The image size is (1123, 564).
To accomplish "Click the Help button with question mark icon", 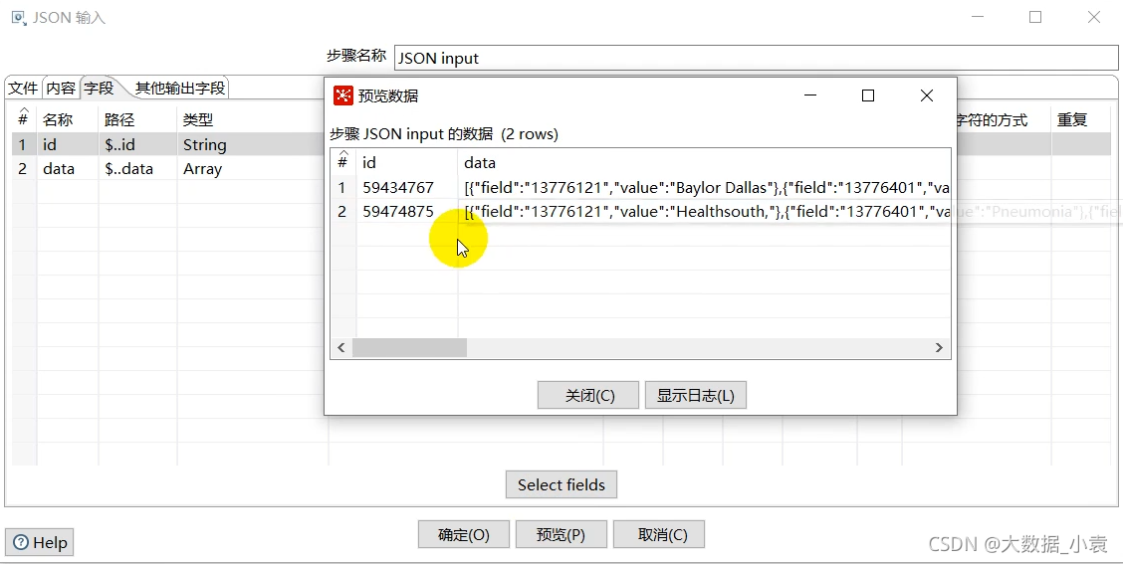I will pos(40,542).
